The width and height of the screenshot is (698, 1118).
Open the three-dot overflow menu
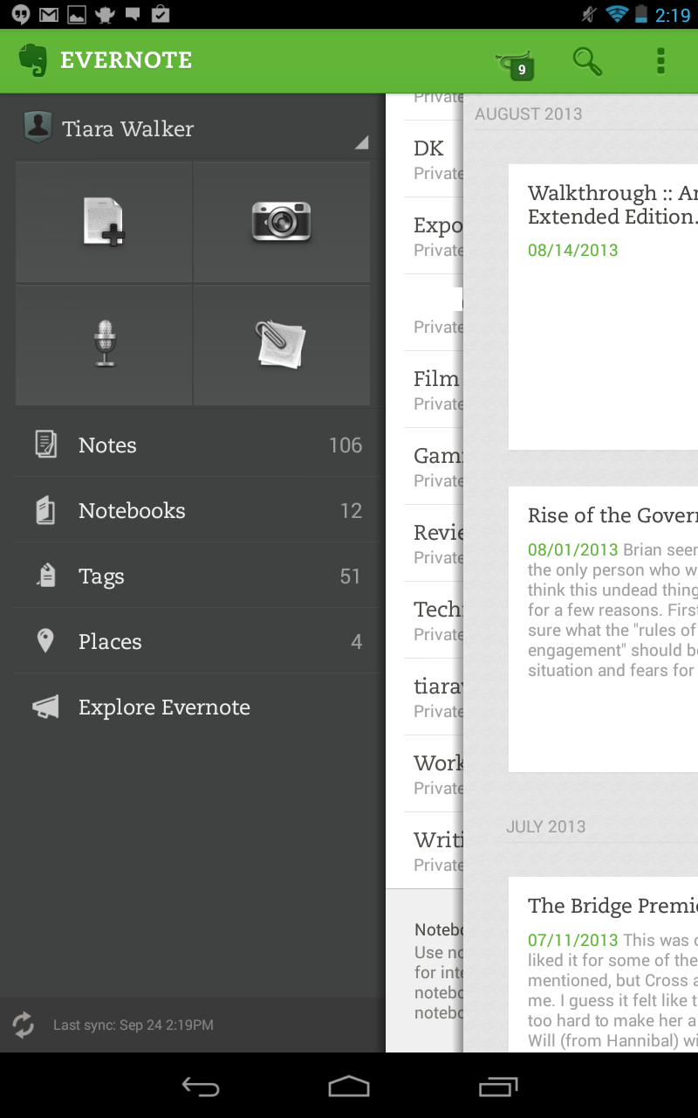[x=660, y=61]
